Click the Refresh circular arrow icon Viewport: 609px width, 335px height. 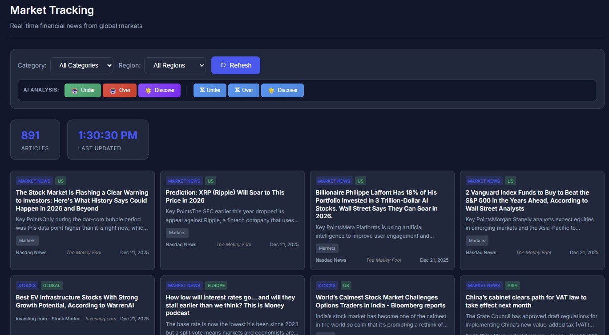(x=222, y=65)
